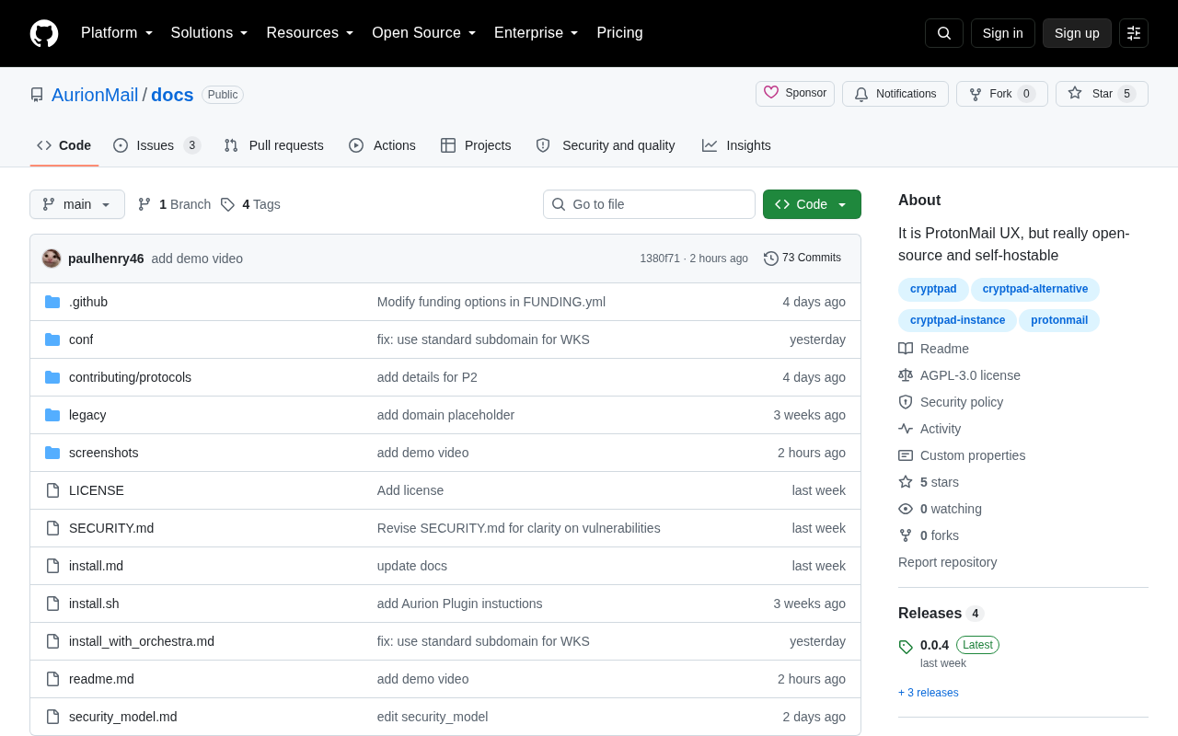Click the Activity pulse icon

point(906,429)
